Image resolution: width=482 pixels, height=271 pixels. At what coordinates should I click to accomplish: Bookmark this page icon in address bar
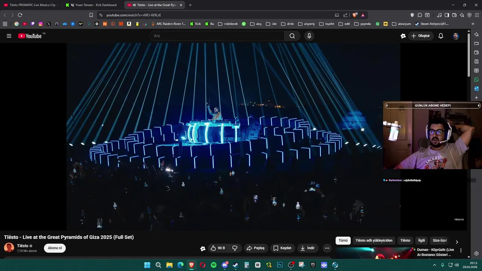click(x=91, y=15)
